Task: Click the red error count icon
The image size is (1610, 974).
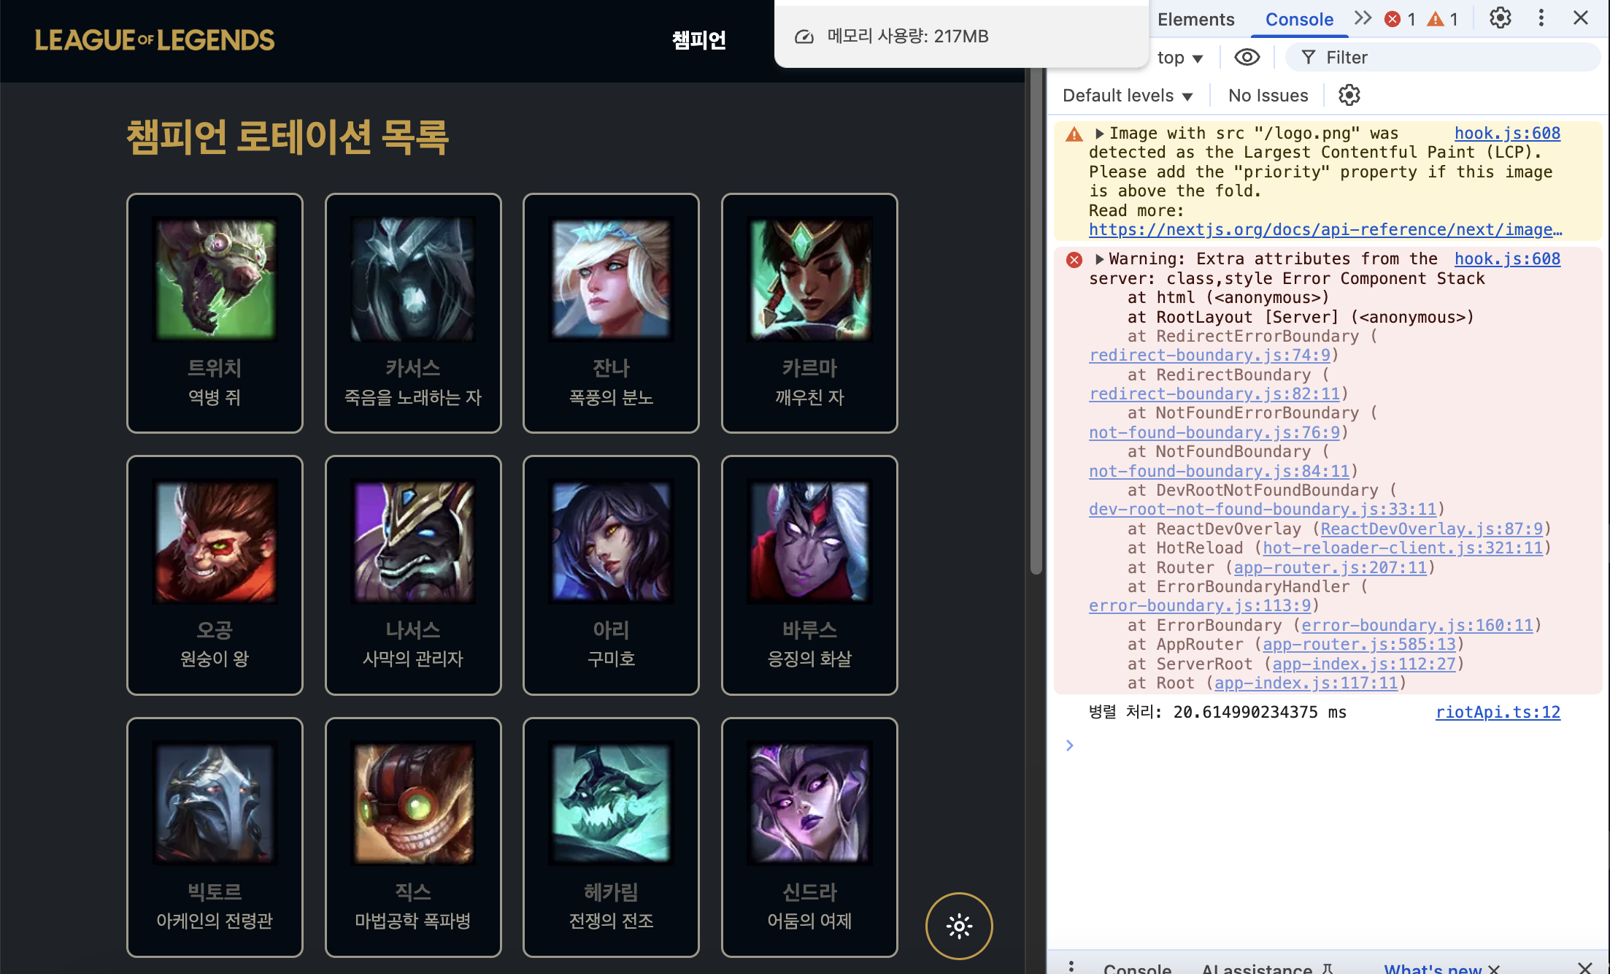Action: tap(1393, 19)
